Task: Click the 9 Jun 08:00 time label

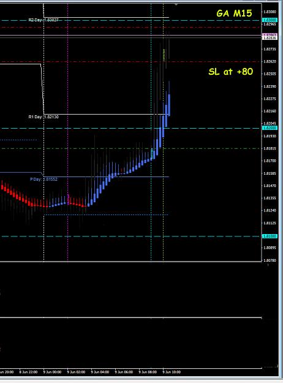Action: [x=148, y=372]
